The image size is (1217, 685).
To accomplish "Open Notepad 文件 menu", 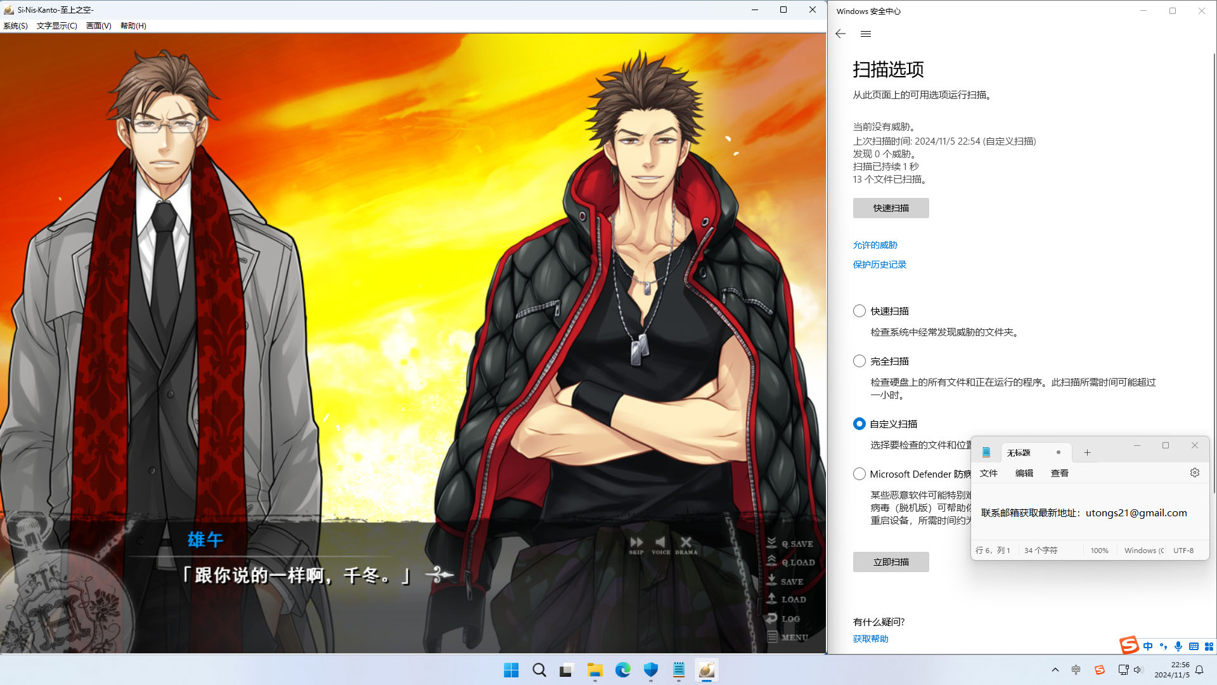I will (x=988, y=473).
